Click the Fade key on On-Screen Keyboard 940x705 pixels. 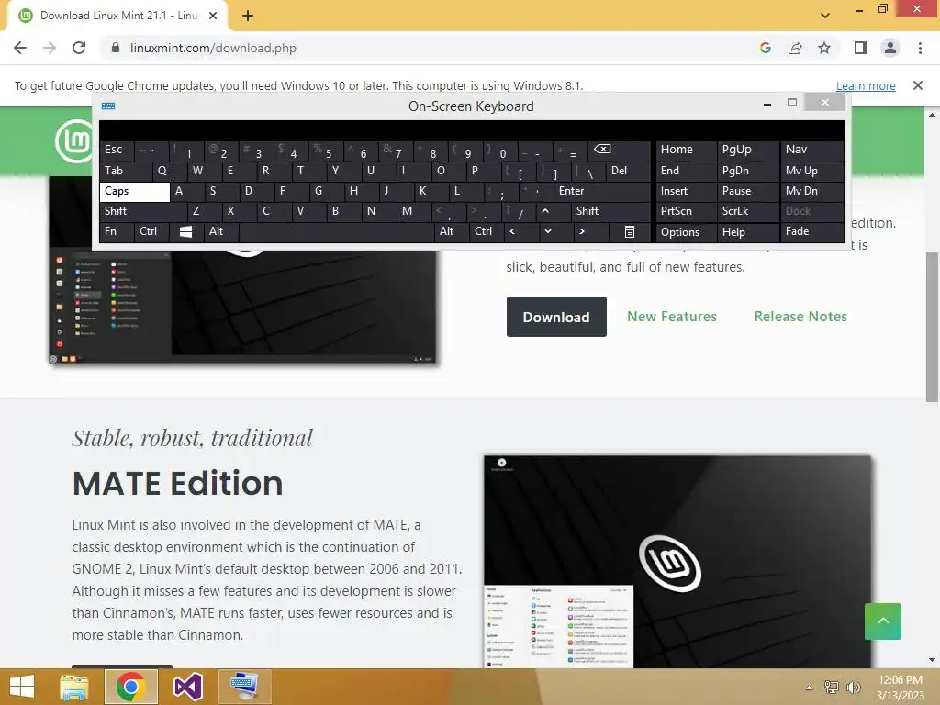811,231
